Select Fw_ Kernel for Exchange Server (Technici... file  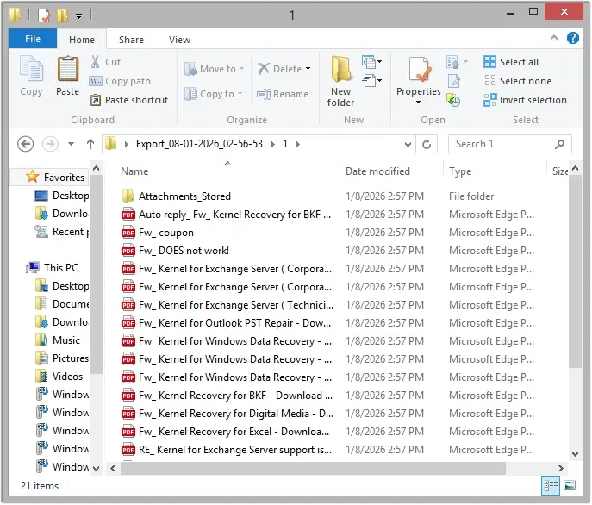click(x=227, y=305)
